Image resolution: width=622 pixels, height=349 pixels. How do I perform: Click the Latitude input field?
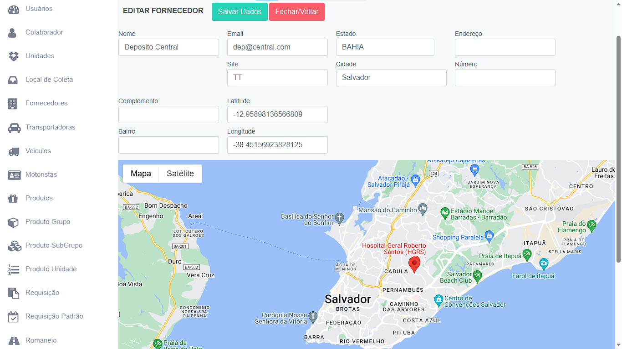tap(277, 115)
